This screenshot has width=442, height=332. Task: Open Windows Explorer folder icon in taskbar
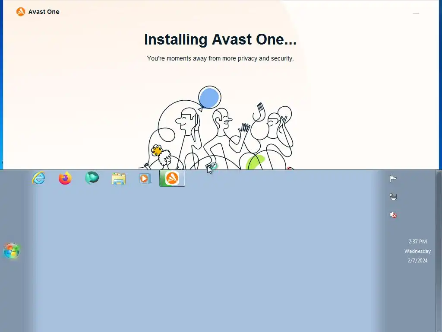click(119, 179)
